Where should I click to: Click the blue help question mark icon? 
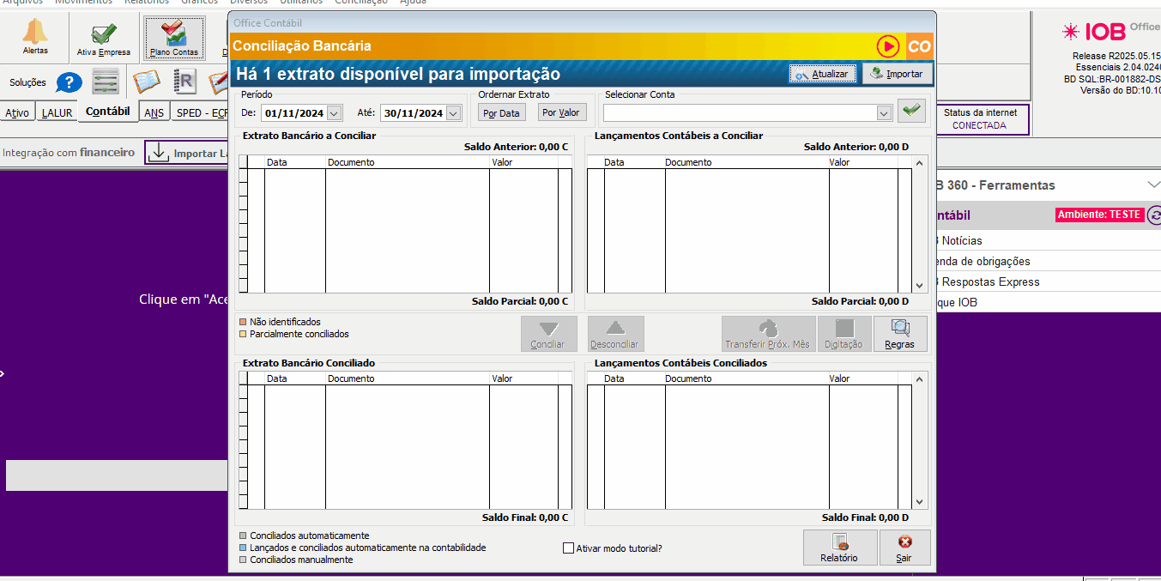pos(69,83)
